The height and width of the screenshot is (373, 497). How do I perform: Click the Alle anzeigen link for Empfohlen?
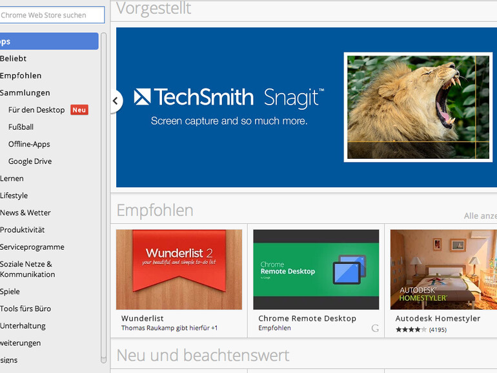pos(480,216)
